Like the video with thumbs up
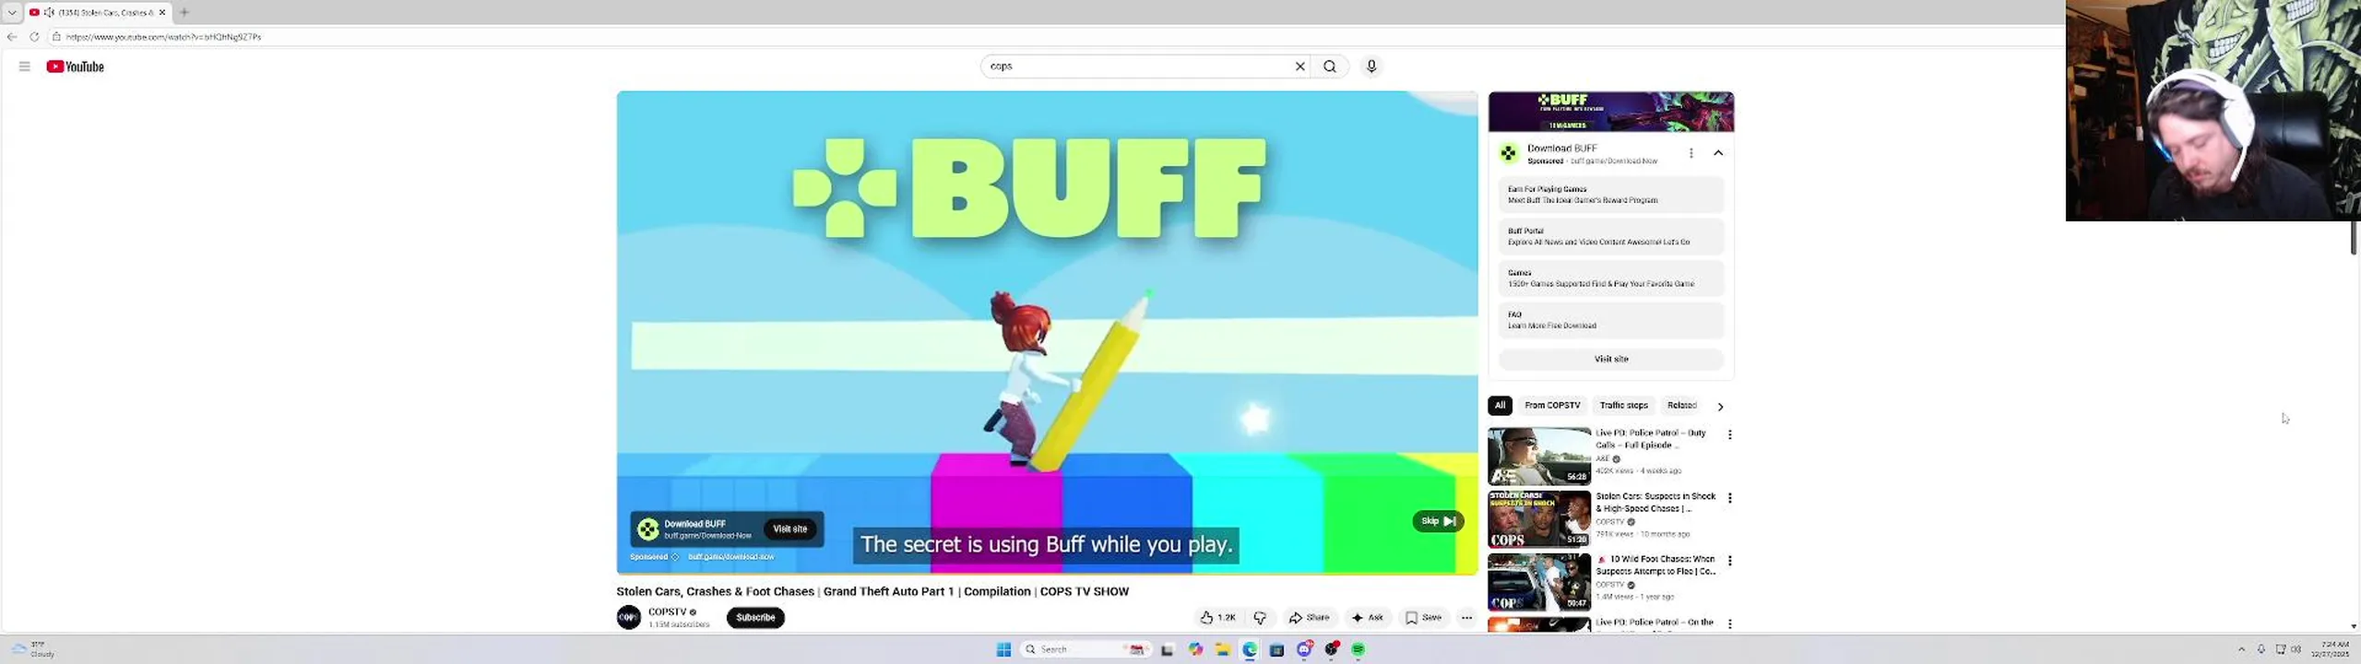This screenshot has width=2361, height=664. [x=1217, y=618]
